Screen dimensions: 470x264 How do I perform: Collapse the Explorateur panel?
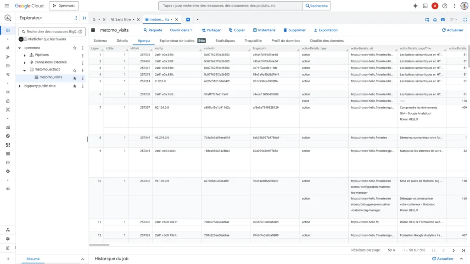[84, 18]
